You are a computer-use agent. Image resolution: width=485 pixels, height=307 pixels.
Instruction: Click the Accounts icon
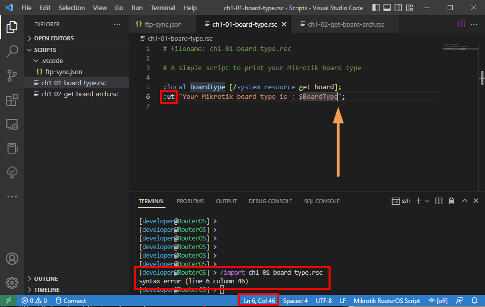coord(12,259)
